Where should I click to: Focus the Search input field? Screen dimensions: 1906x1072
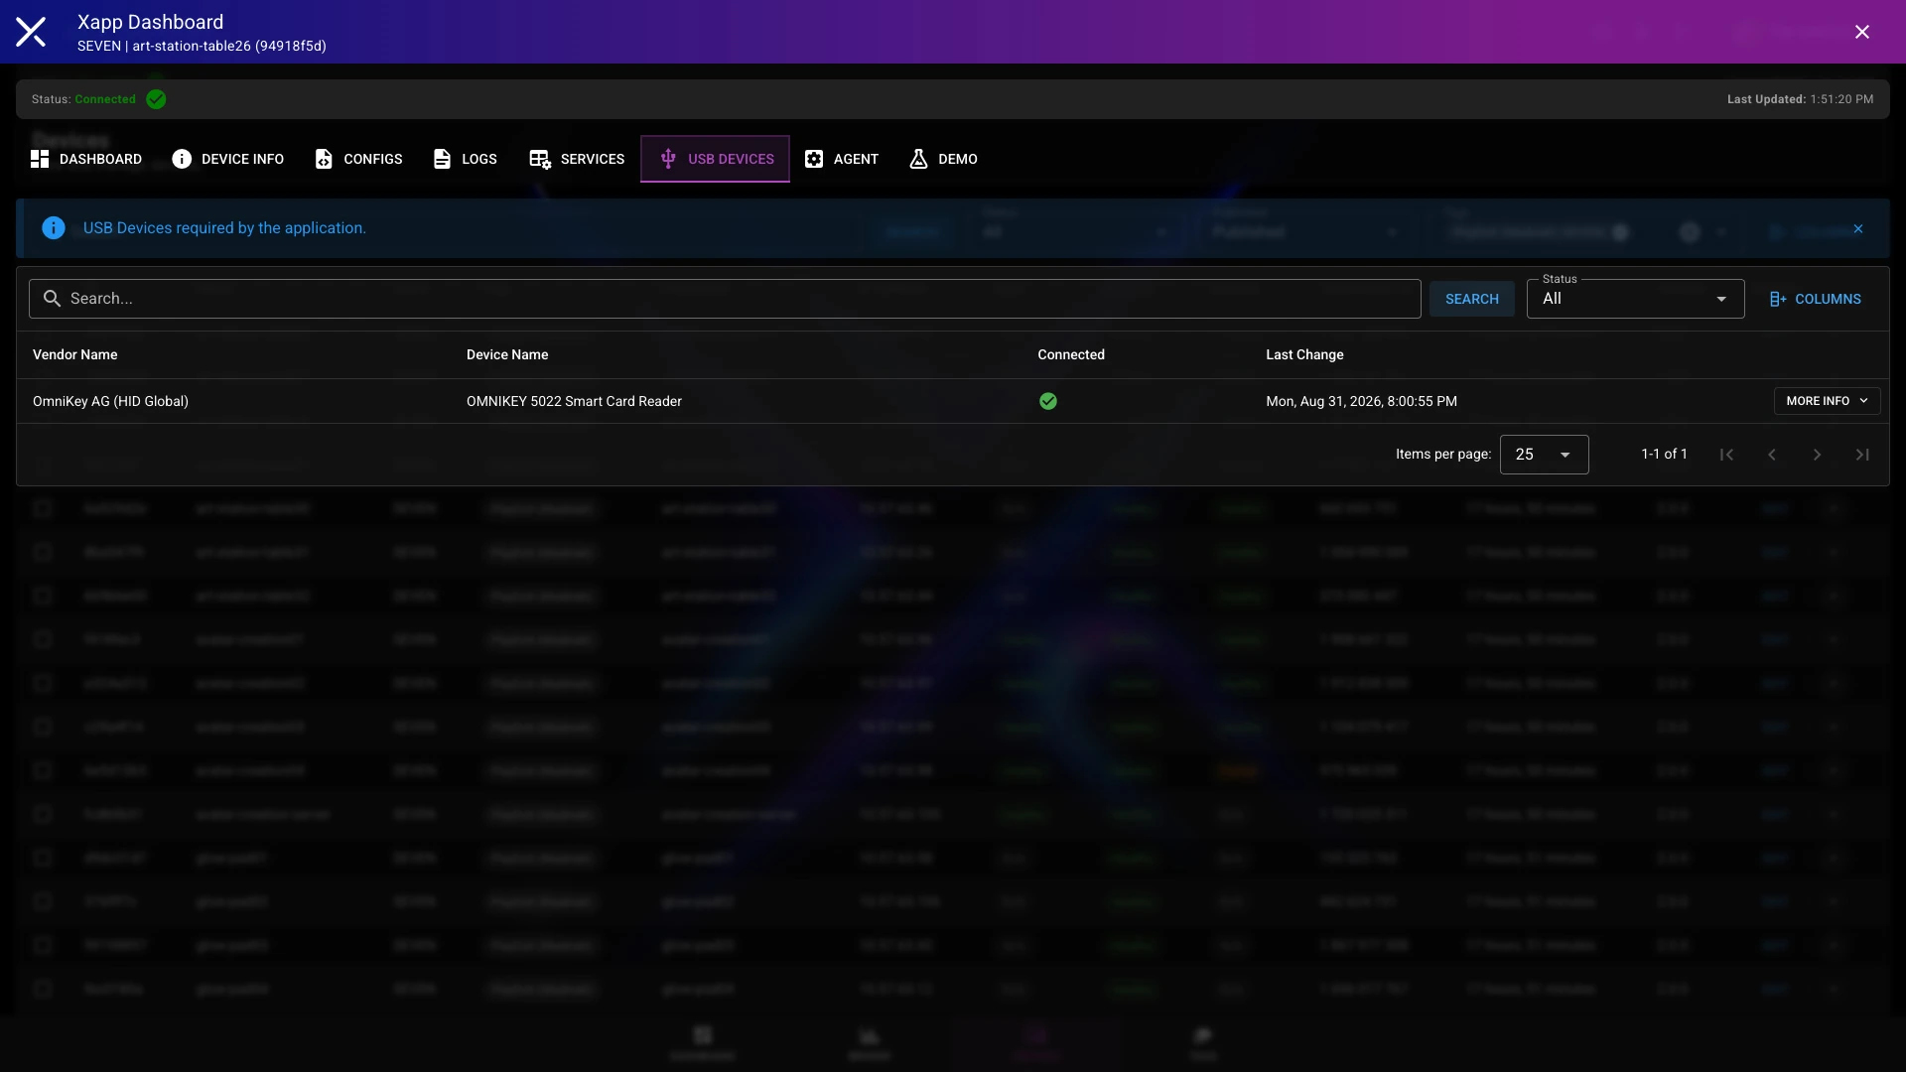point(725,299)
